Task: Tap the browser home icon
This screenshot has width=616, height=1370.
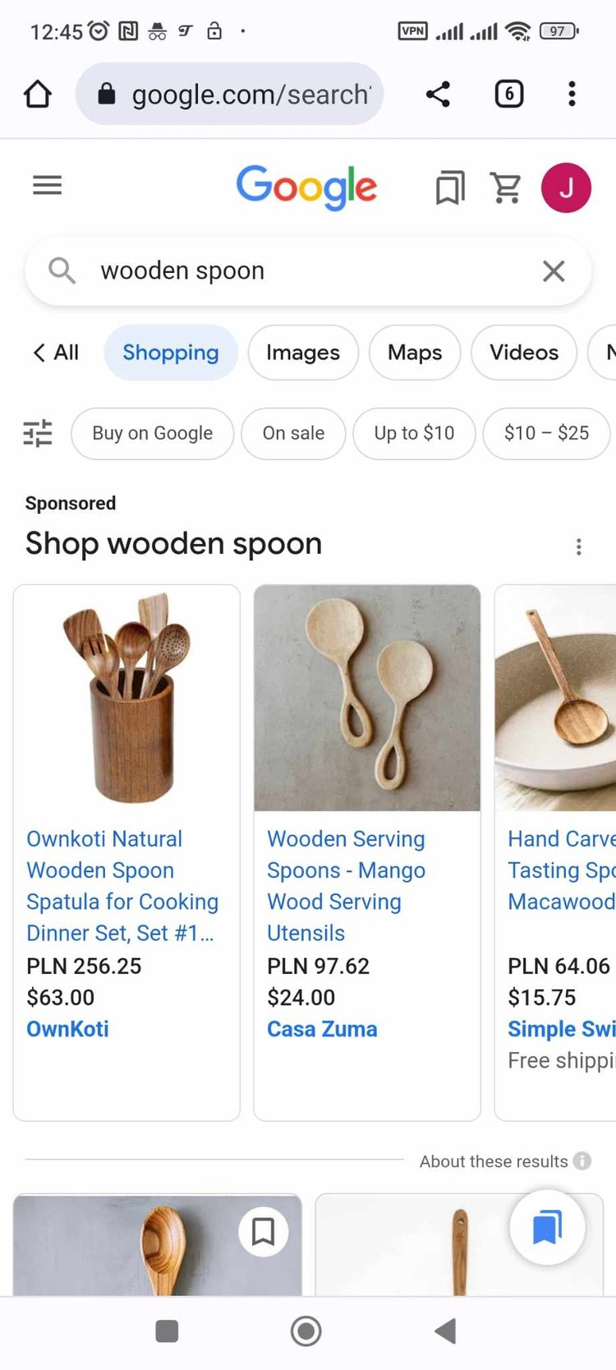Action: pyautogui.click(x=38, y=95)
